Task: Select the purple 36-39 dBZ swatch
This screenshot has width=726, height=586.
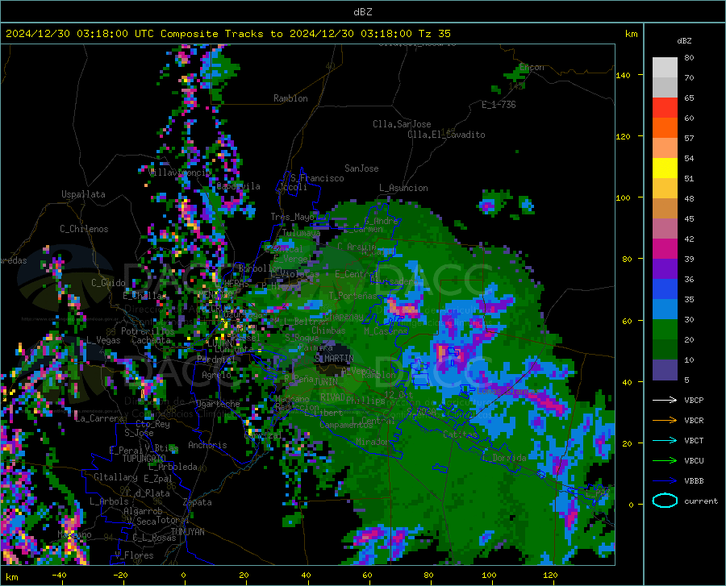Action: point(665,269)
